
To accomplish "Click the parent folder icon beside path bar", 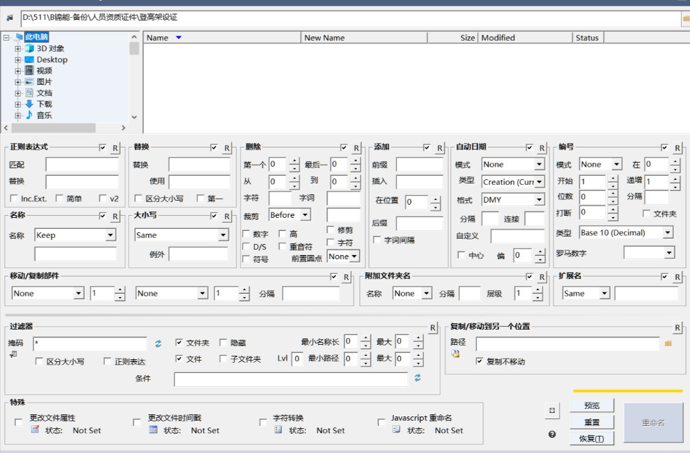I will tap(10, 19).
